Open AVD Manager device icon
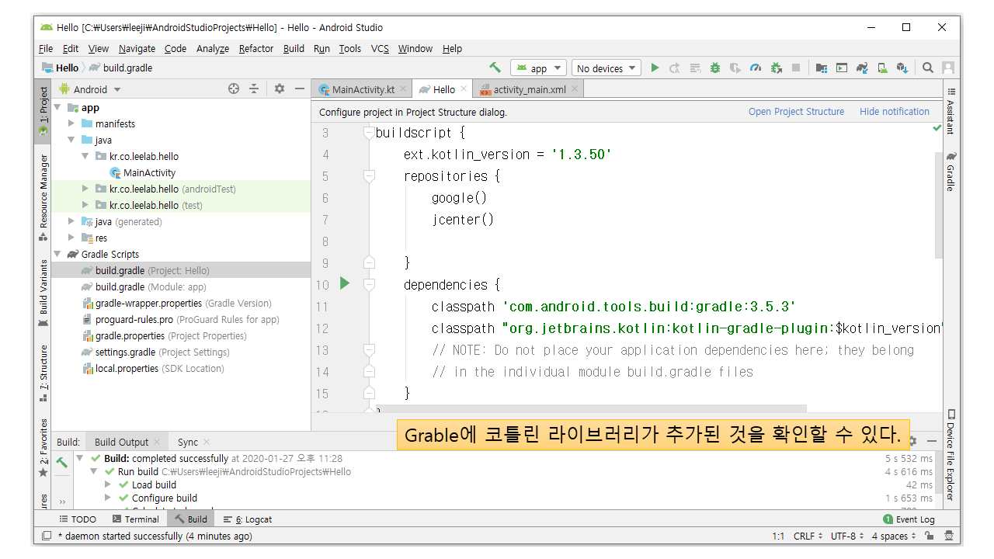This screenshot has height=559, width=994. [x=881, y=68]
